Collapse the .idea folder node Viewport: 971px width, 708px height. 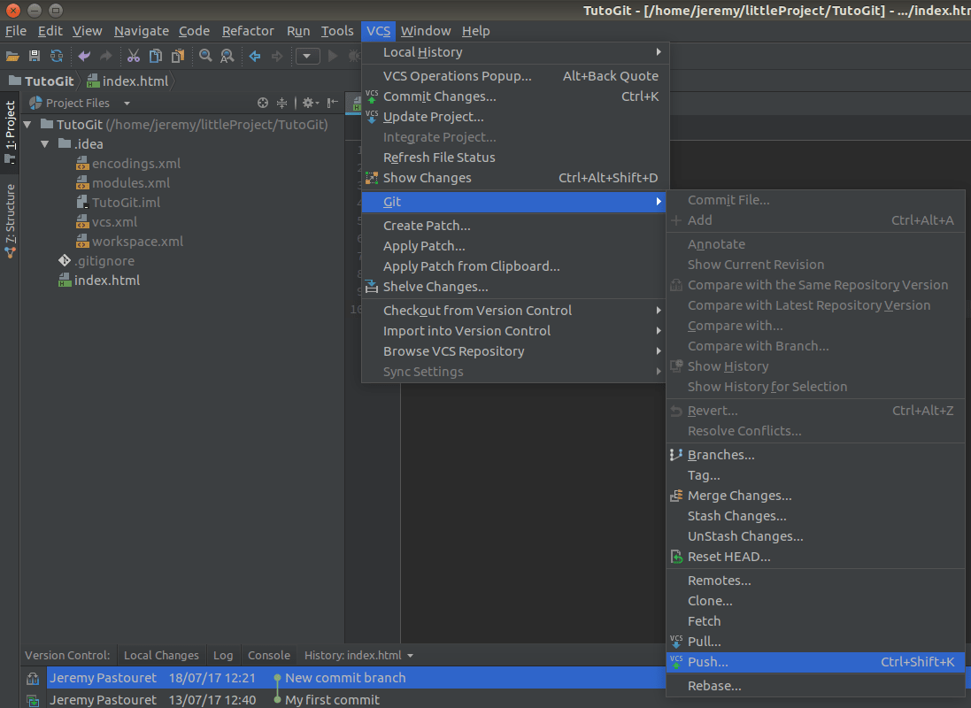pyautogui.click(x=44, y=143)
